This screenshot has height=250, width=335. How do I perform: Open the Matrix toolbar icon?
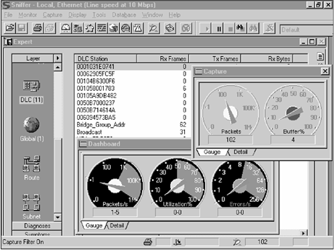click(x=90, y=28)
